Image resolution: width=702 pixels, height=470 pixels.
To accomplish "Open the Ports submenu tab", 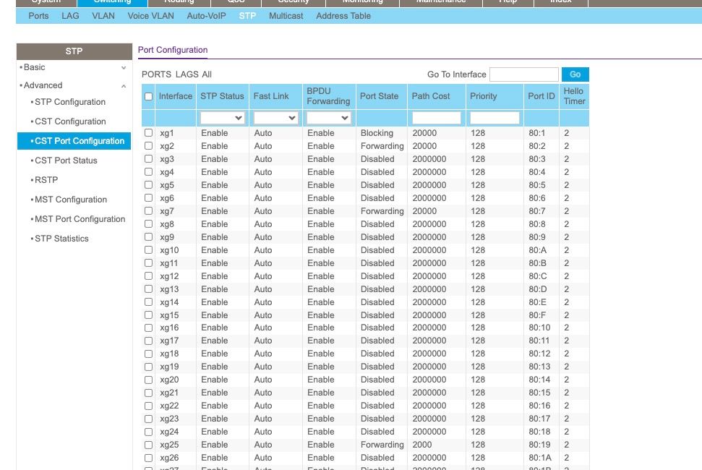I will tap(38, 16).
